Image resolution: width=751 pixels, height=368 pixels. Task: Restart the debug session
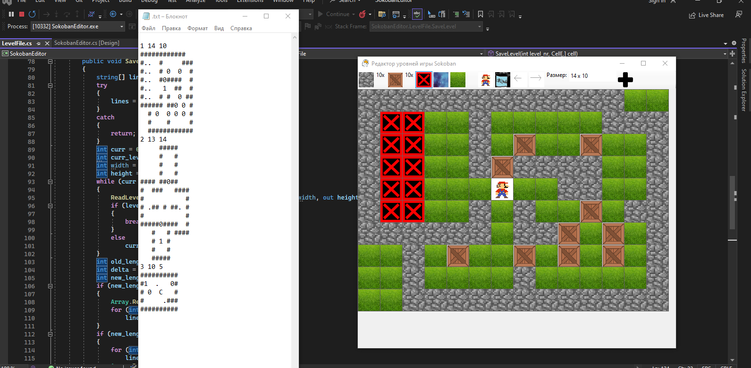coord(32,14)
